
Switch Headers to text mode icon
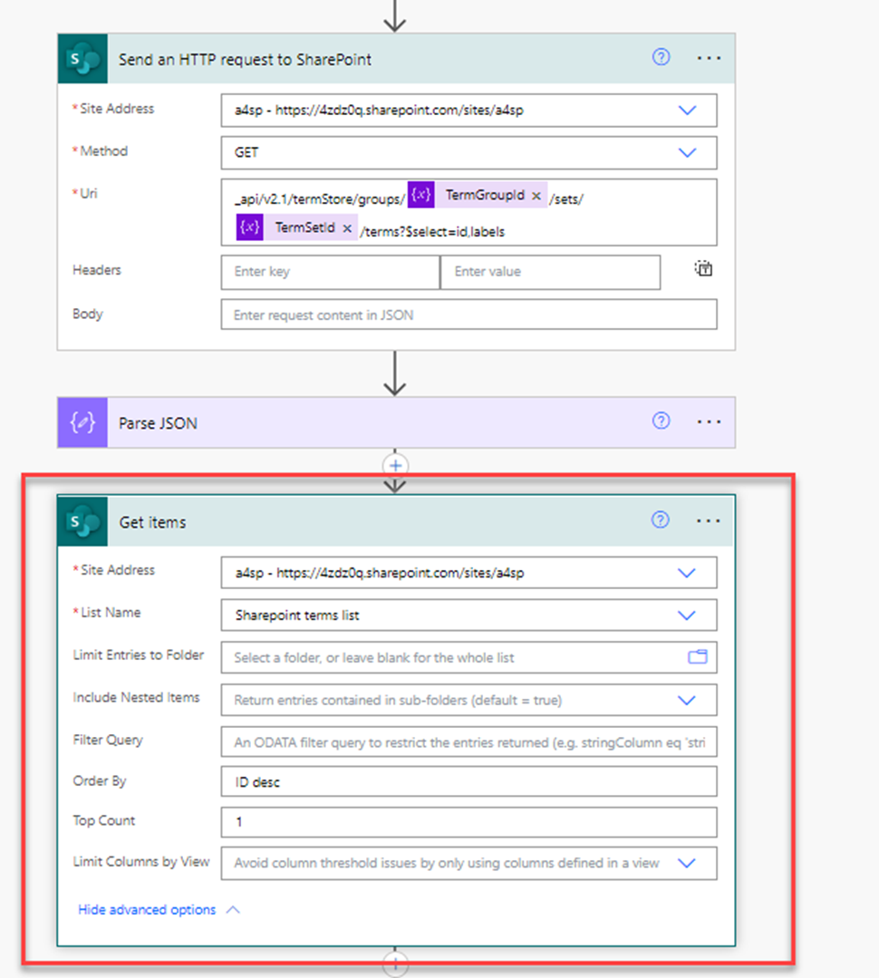[703, 269]
